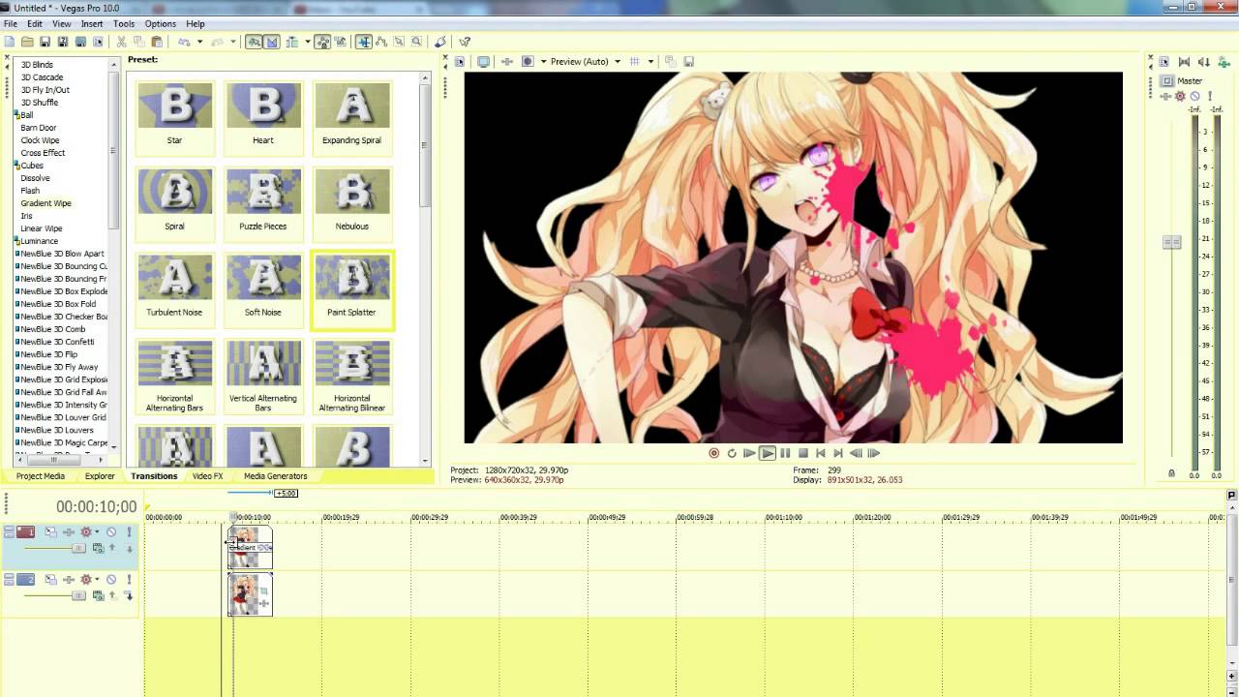
Task: Open the Insert menu
Action: point(92,23)
